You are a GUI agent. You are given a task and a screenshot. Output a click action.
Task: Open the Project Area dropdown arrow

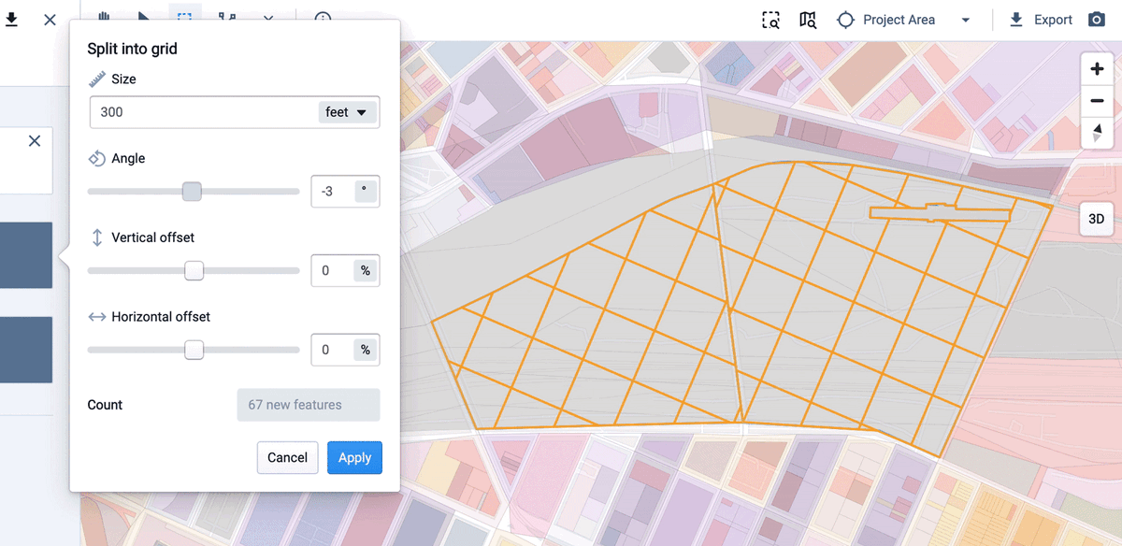point(966,21)
